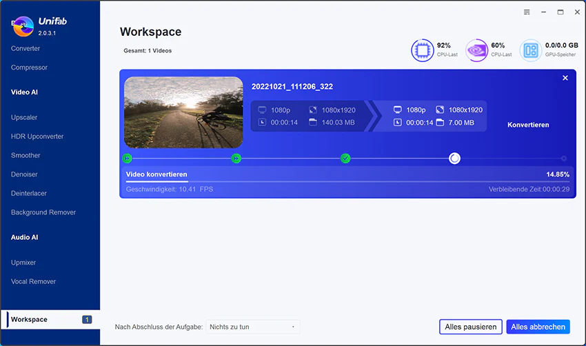Click the Video konvertieren progress bar
Screen dimensions: 586x346
click(347, 182)
